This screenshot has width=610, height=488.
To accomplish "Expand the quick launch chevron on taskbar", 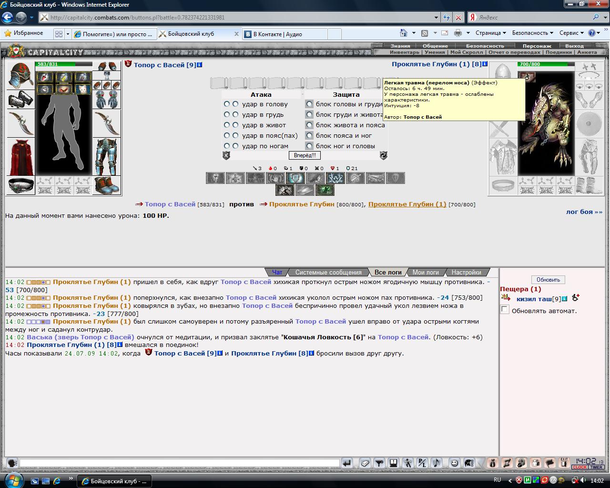I will tap(71, 479).
